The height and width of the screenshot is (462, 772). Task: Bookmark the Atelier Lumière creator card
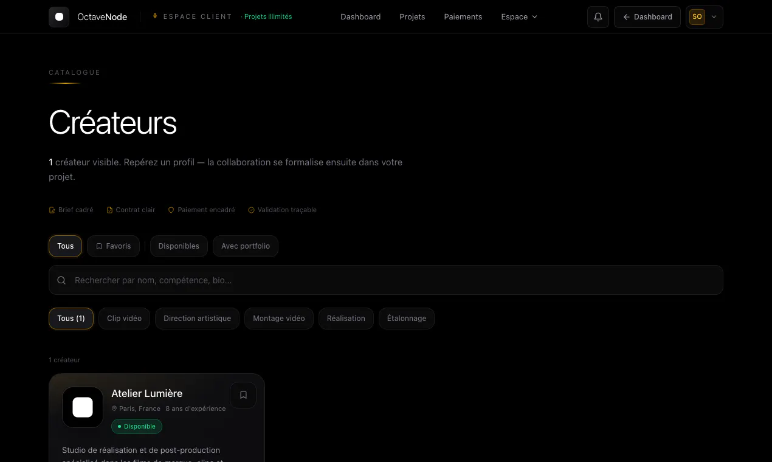tap(243, 395)
